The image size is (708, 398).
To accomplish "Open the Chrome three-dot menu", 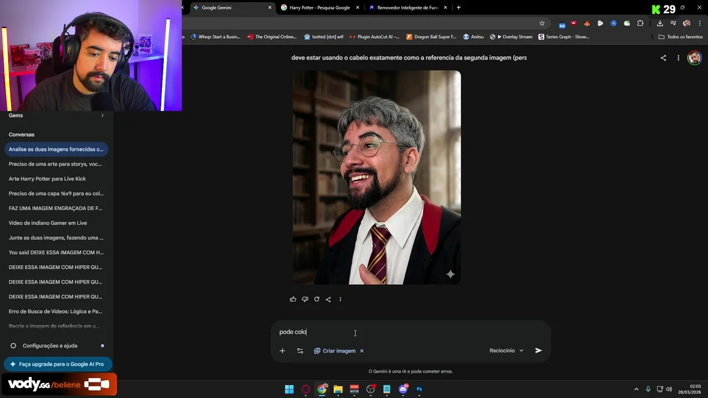I will click(700, 23).
